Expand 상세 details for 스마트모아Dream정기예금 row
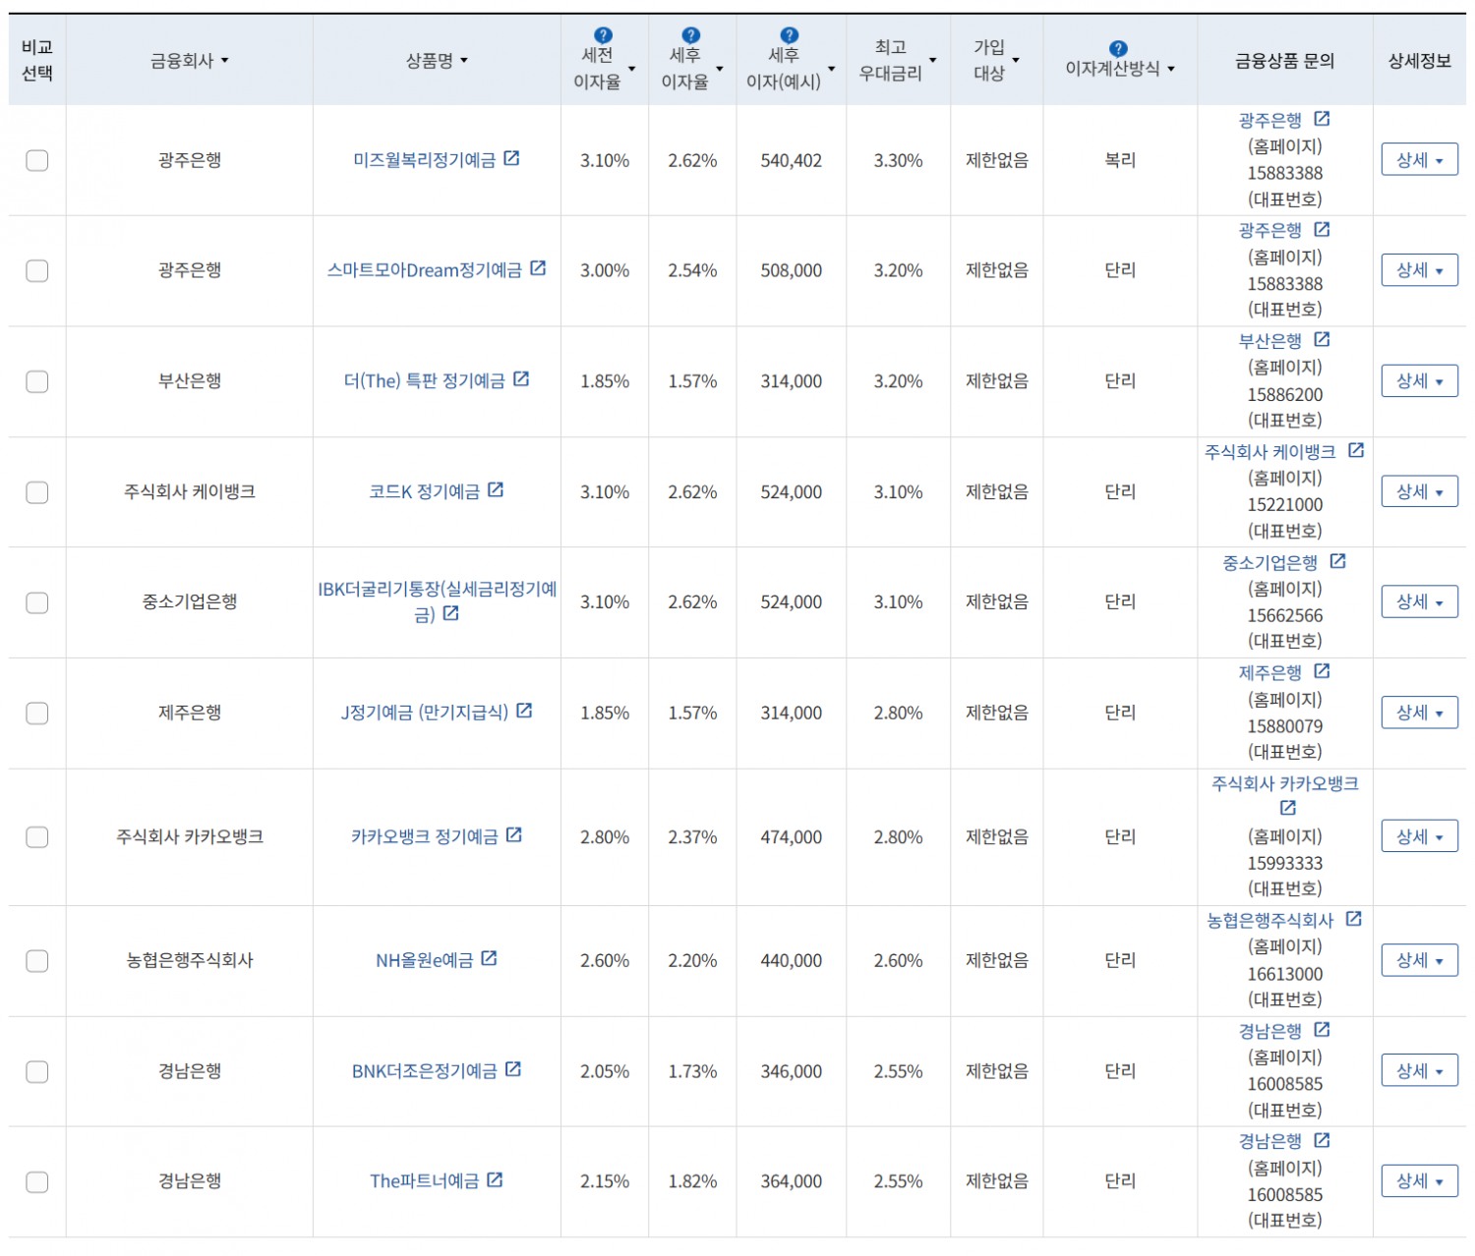1475x1256 pixels. 1420,269
